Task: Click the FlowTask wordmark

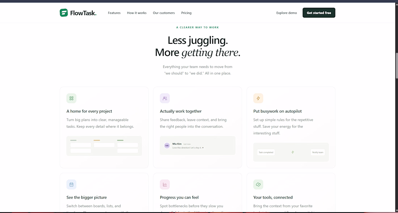Action: (x=83, y=13)
